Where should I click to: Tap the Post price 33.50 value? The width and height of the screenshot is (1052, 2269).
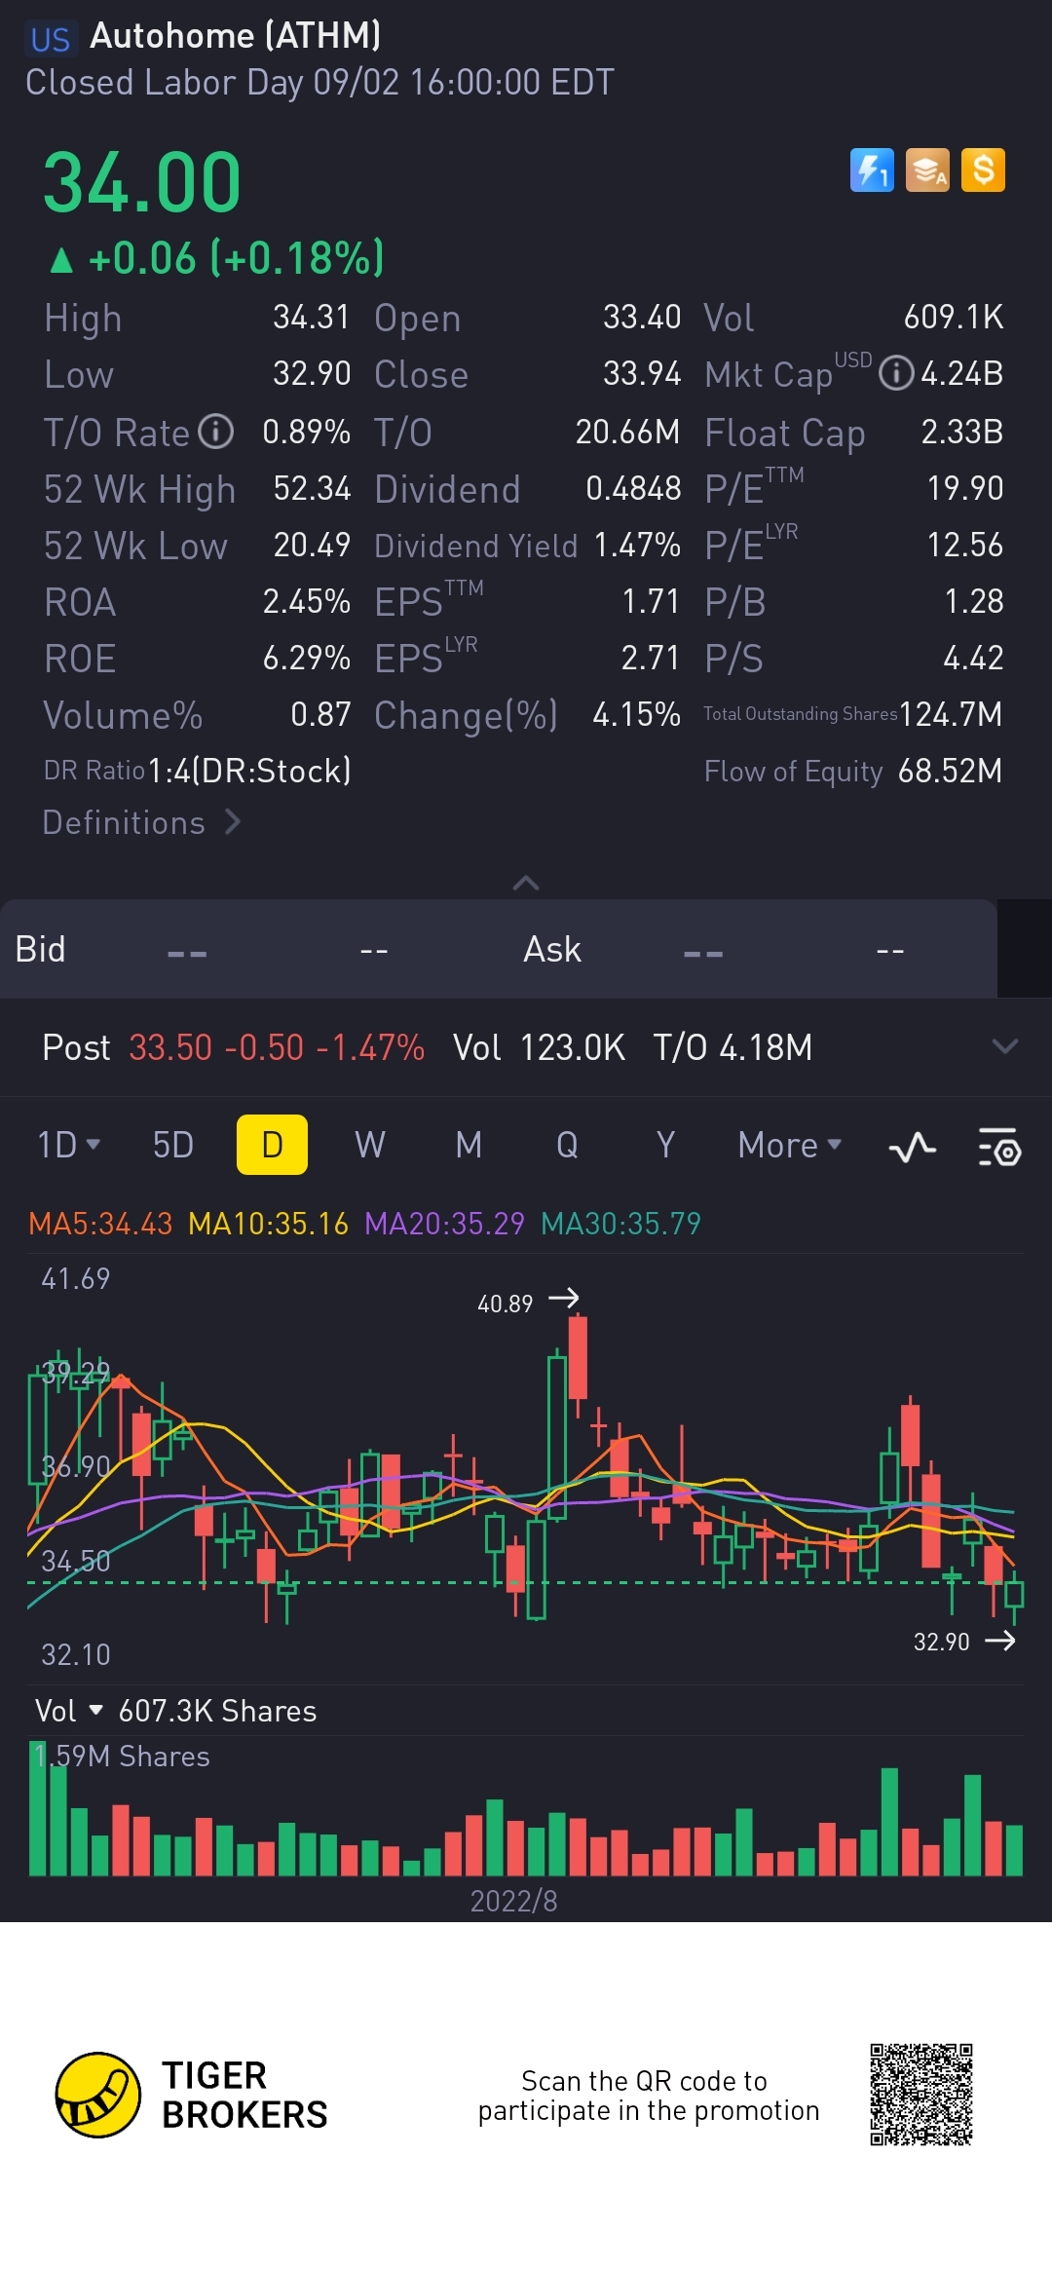pos(170,1047)
